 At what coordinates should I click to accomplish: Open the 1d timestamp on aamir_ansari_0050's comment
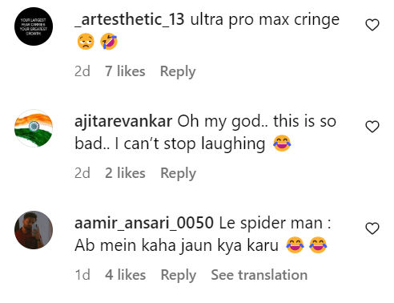tap(82, 275)
